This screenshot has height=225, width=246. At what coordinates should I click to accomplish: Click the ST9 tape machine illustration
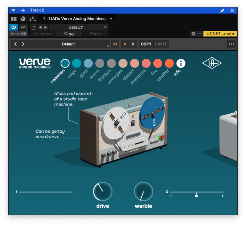(x=124, y=130)
